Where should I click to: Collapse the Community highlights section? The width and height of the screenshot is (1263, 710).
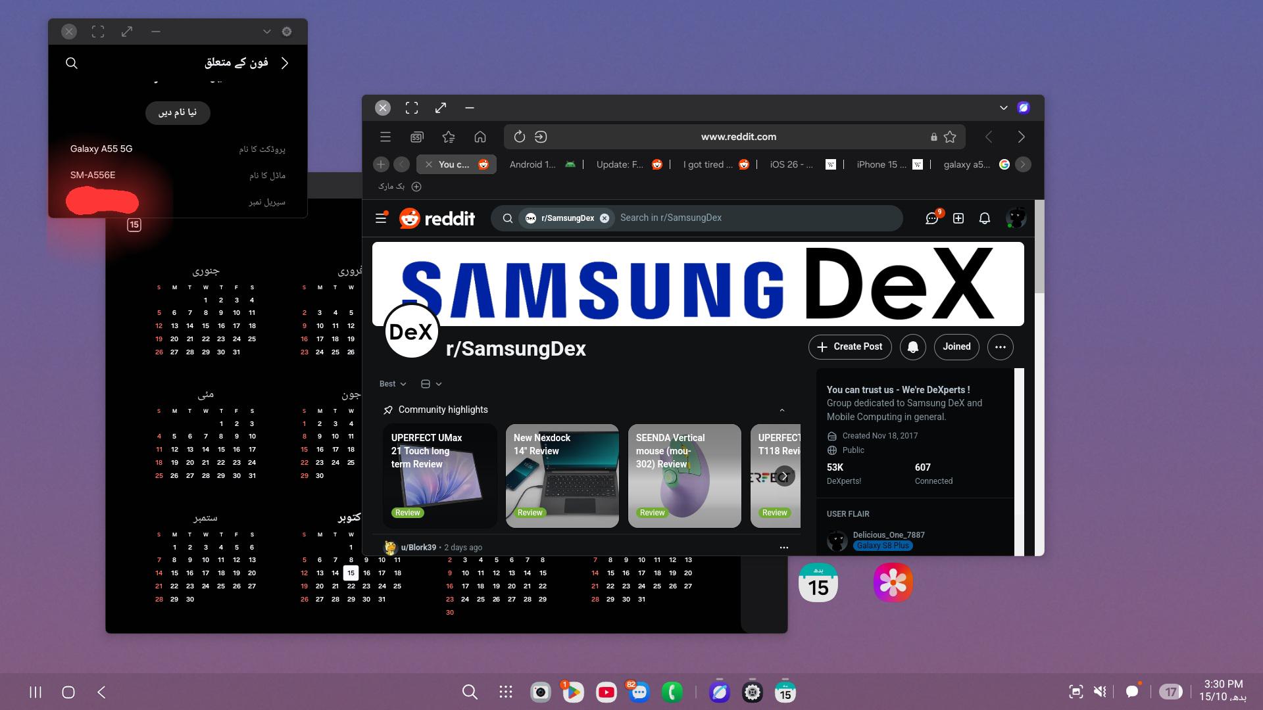click(782, 410)
